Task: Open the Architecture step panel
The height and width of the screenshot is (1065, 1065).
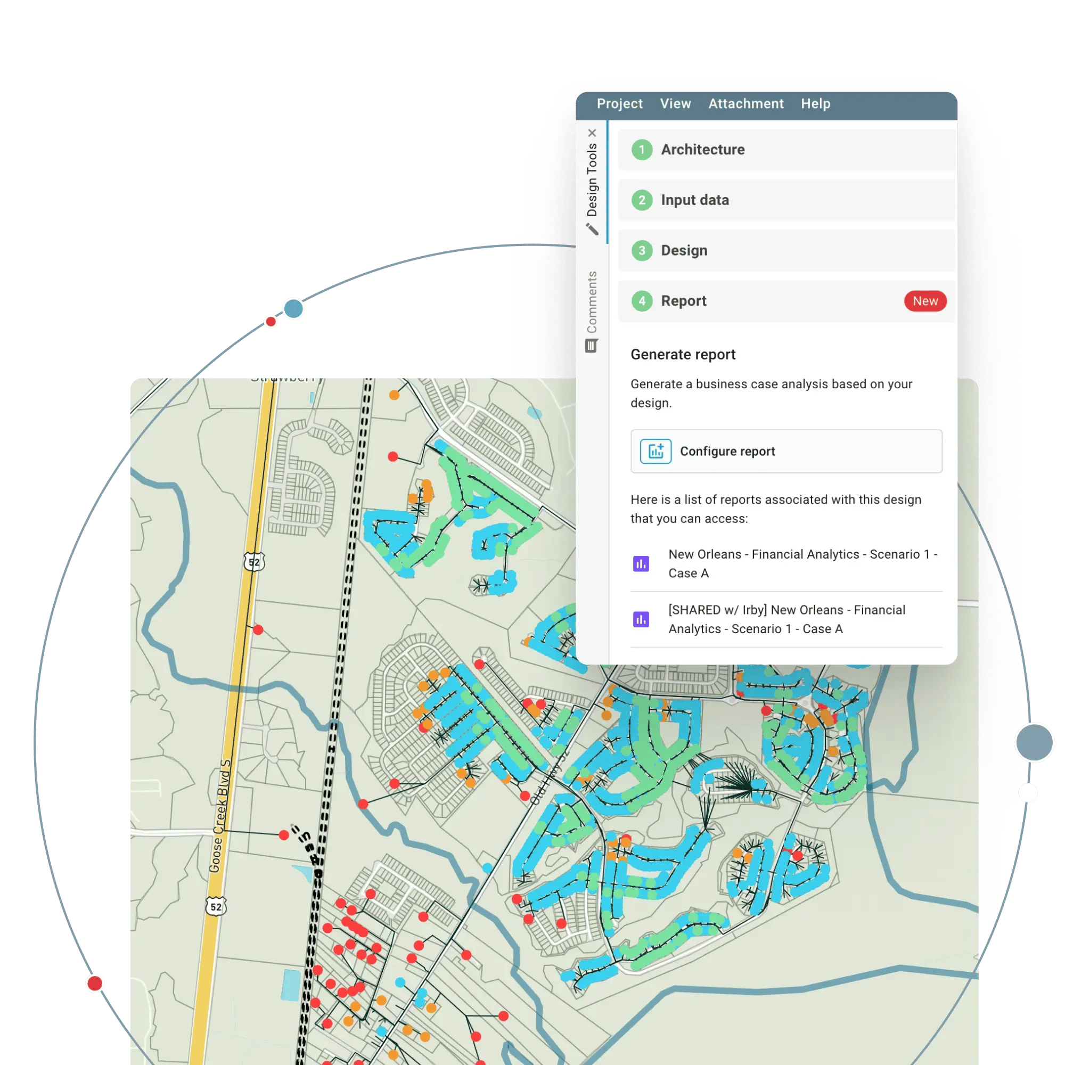Action: point(781,149)
